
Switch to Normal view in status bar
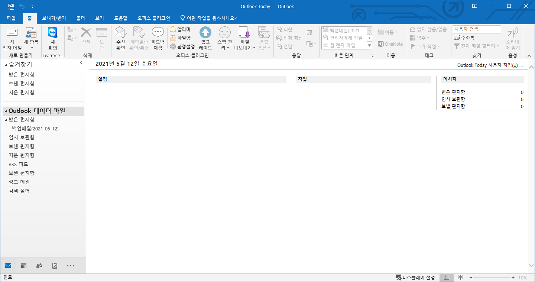(x=447, y=278)
